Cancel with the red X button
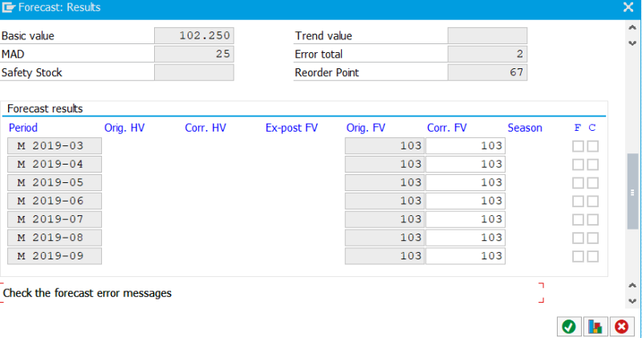Viewport: 642px width, 338px height. pos(621,327)
